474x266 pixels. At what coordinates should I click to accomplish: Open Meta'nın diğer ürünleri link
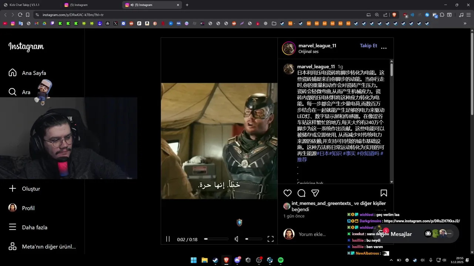click(x=42, y=246)
